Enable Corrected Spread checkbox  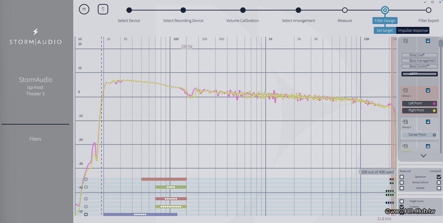pos(439,188)
